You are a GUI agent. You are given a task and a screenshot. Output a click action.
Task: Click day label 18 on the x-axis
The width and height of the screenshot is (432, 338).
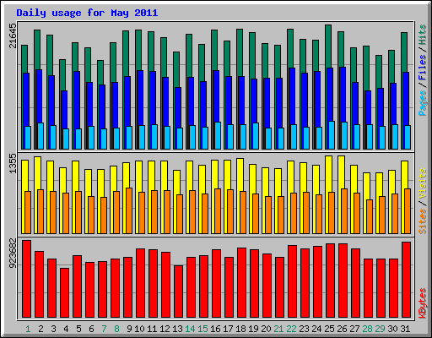tap(240, 329)
